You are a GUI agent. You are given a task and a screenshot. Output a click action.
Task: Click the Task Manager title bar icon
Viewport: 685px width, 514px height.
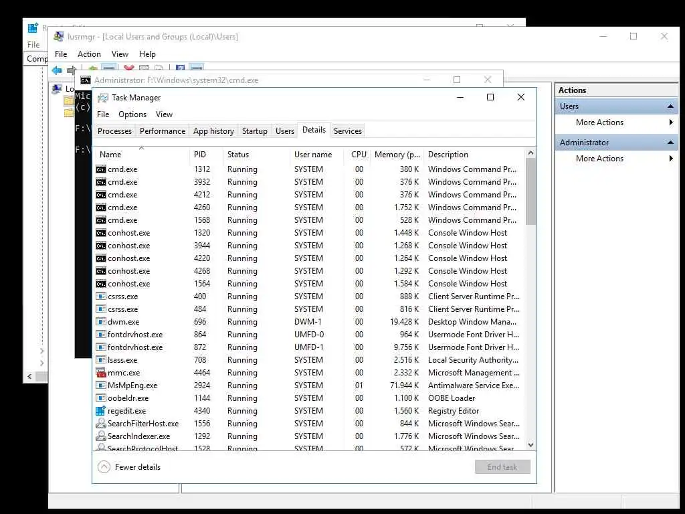point(102,98)
